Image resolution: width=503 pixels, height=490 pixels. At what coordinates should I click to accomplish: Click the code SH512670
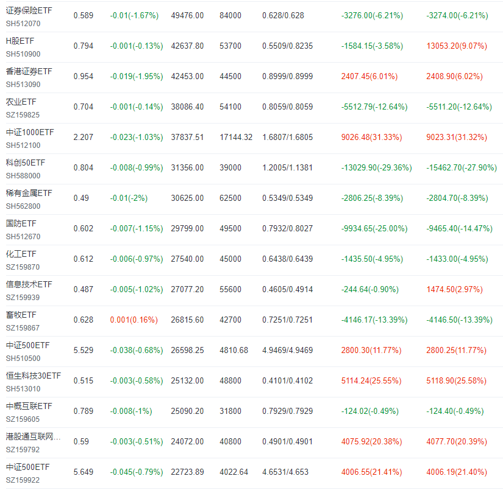23,237
